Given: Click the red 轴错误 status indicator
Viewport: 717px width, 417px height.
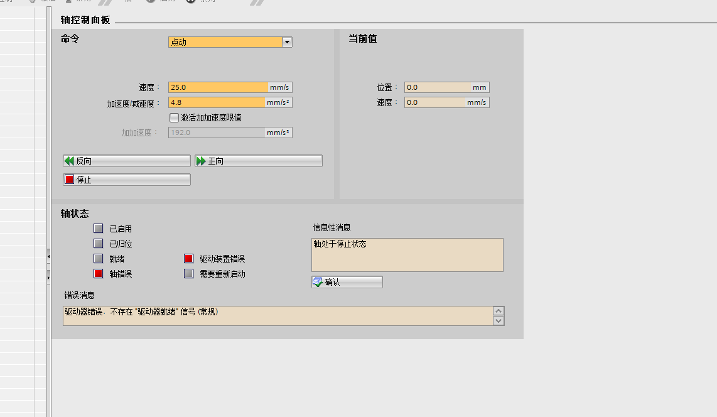Looking at the screenshot, I should click(98, 274).
